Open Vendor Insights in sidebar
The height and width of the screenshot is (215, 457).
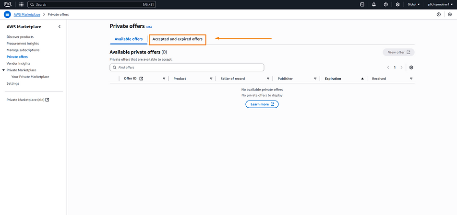point(18,63)
